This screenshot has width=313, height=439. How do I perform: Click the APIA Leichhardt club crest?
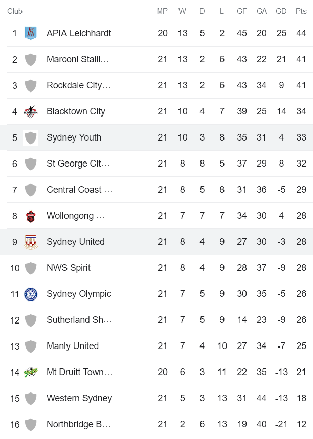[x=31, y=33]
